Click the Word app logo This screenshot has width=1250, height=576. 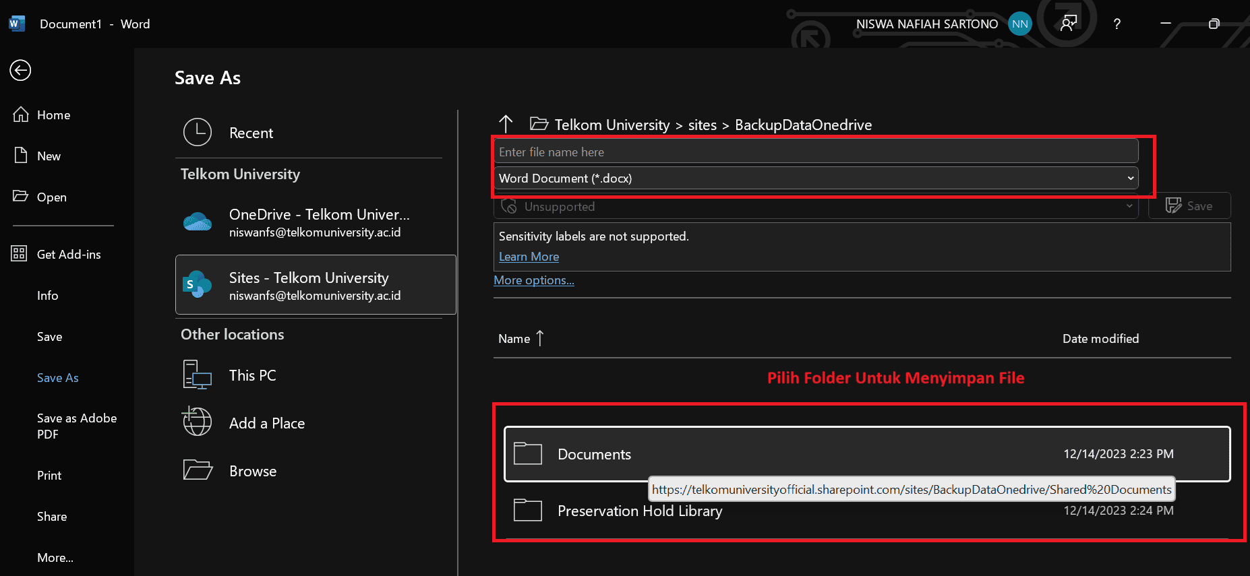16,24
